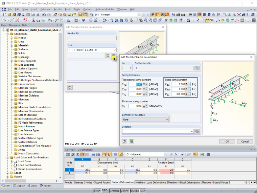Expand the Nodes tree item
Viewport: 257px width, 193px height.
12,38
